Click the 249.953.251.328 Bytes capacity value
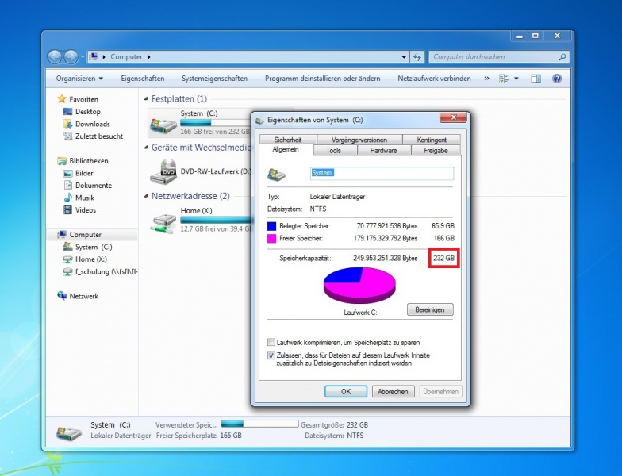The width and height of the screenshot is (622, 476). click(386, 259)
